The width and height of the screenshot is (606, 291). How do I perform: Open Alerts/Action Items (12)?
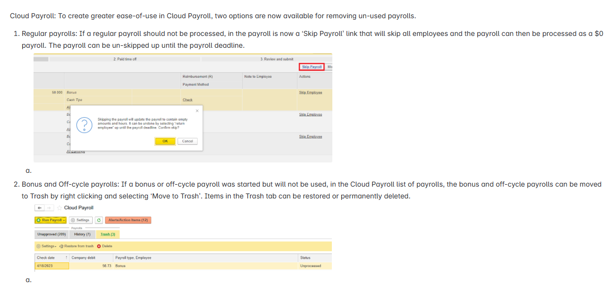(x=128, y=220)
